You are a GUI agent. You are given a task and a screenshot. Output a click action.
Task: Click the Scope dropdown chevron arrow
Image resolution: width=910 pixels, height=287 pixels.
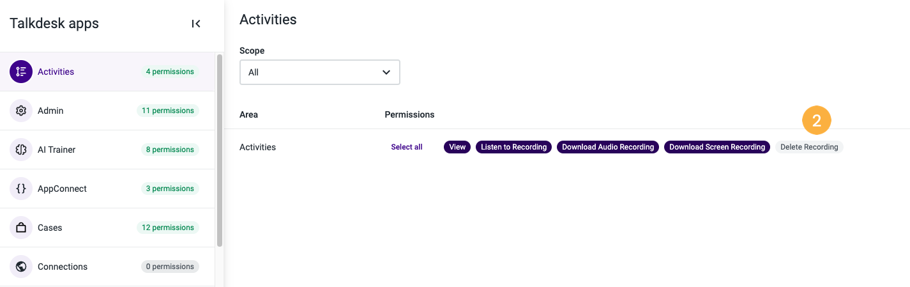click(386, 72)
